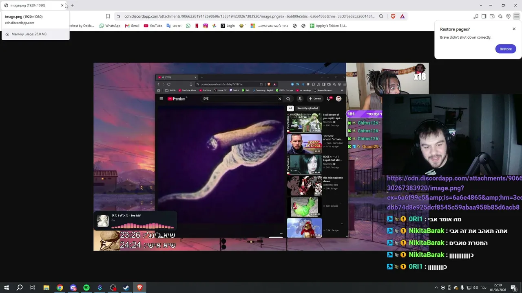Toggle the browser sidebar panel
Screen dimensions: 522x293
(x=484, y=16)
